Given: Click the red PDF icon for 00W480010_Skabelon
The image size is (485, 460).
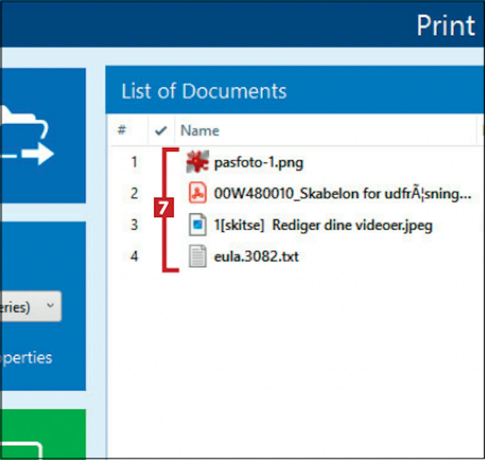Looking at the screenshot, I should [x=198, y=193].
